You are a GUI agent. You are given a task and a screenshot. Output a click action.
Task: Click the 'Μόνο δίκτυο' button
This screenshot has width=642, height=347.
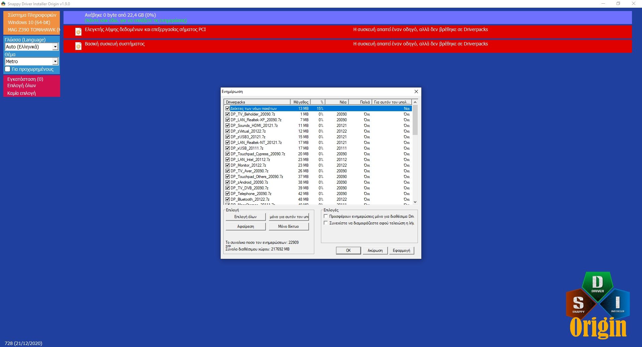tap(289, 226)
